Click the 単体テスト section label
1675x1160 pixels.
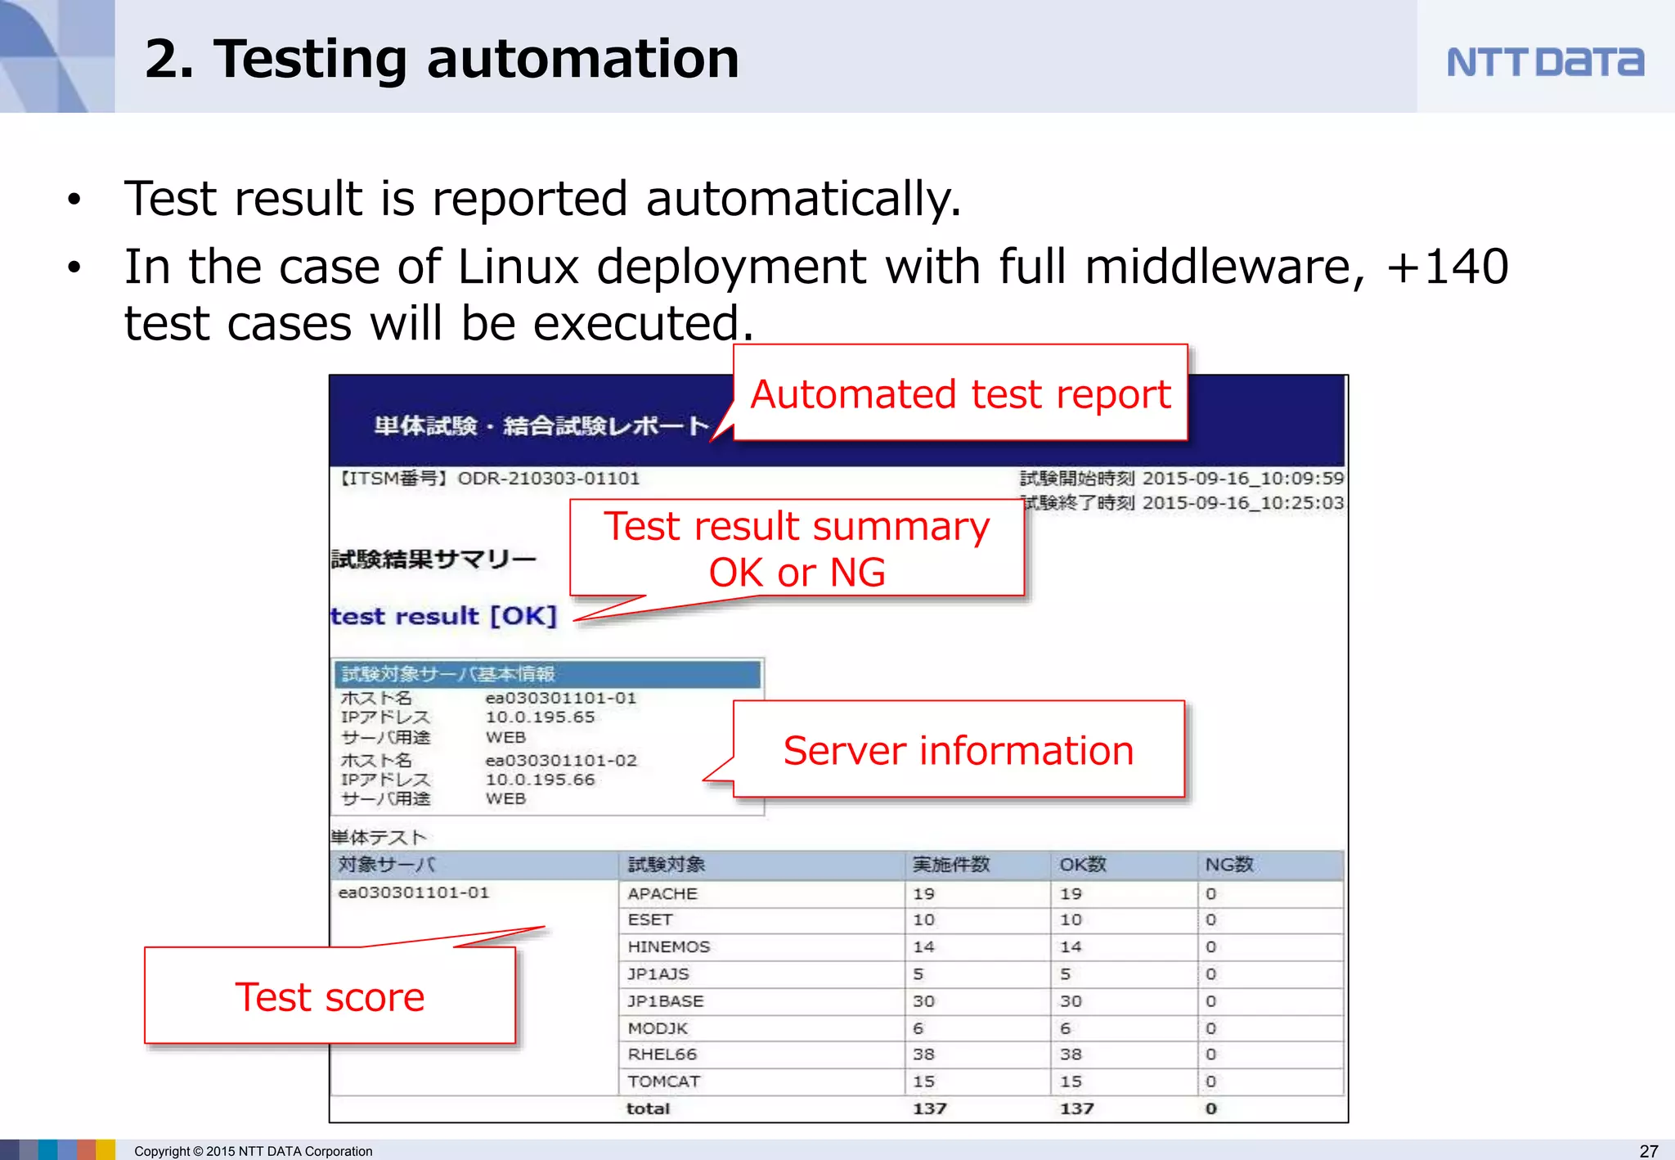379,838
